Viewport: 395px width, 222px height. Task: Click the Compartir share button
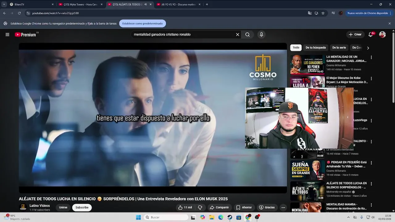click(x=219, y=208)
